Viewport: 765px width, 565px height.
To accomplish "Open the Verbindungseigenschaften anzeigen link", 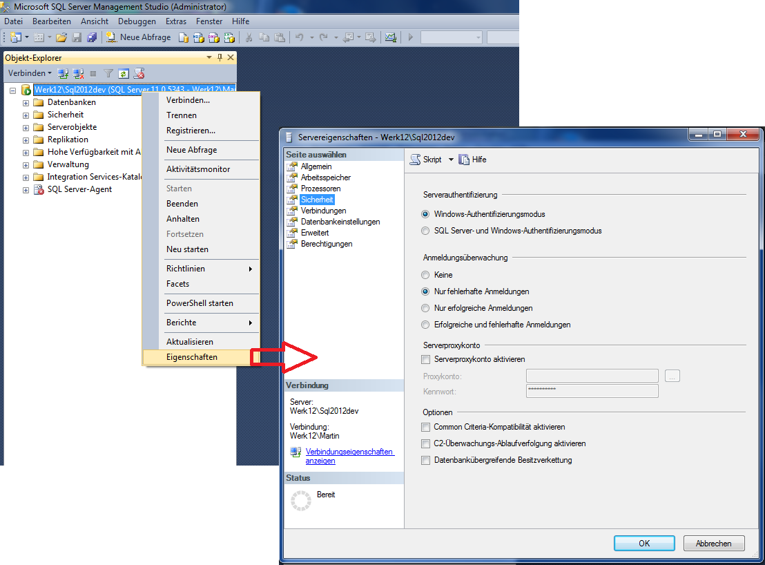I will [x=350, y=456].
